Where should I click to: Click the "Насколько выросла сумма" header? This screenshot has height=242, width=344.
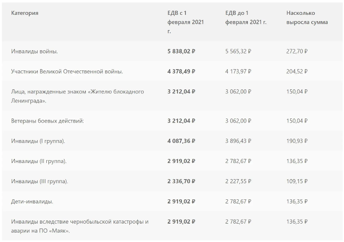click(307, 18)
